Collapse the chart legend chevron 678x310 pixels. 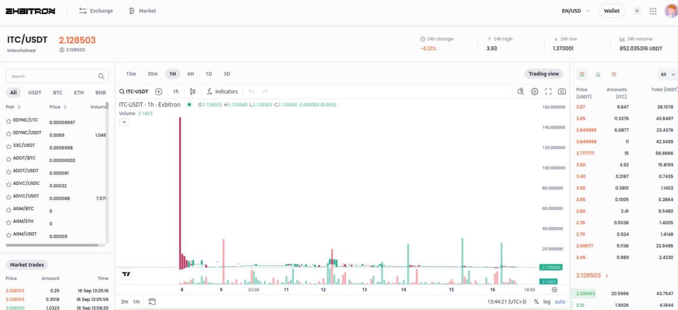[x=124, y=123]
